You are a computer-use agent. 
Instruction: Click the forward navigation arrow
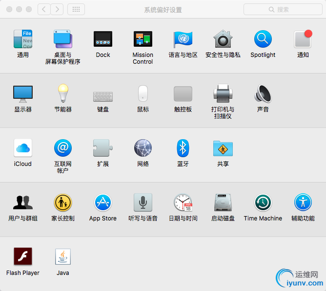(57, 9)
